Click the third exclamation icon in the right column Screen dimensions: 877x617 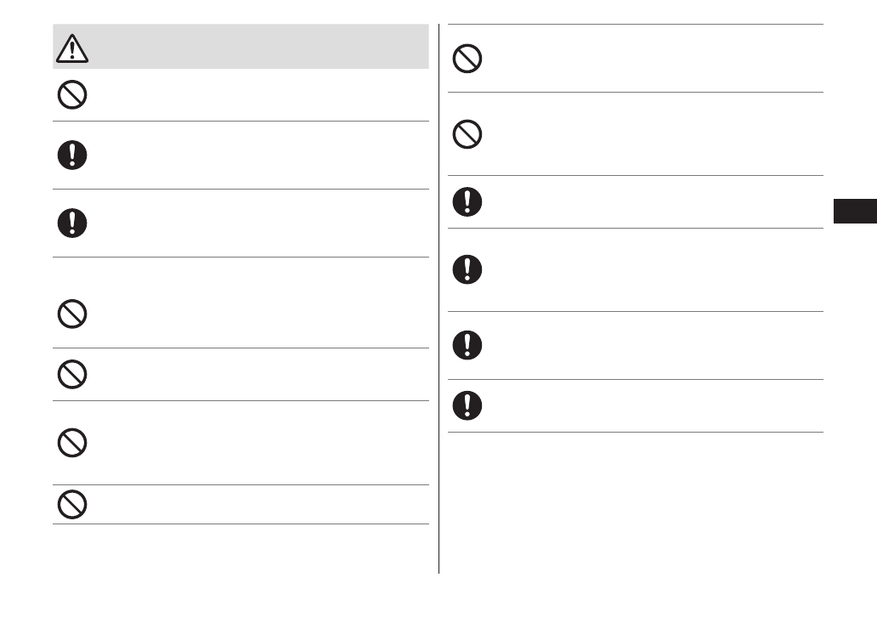coord(467,345)
